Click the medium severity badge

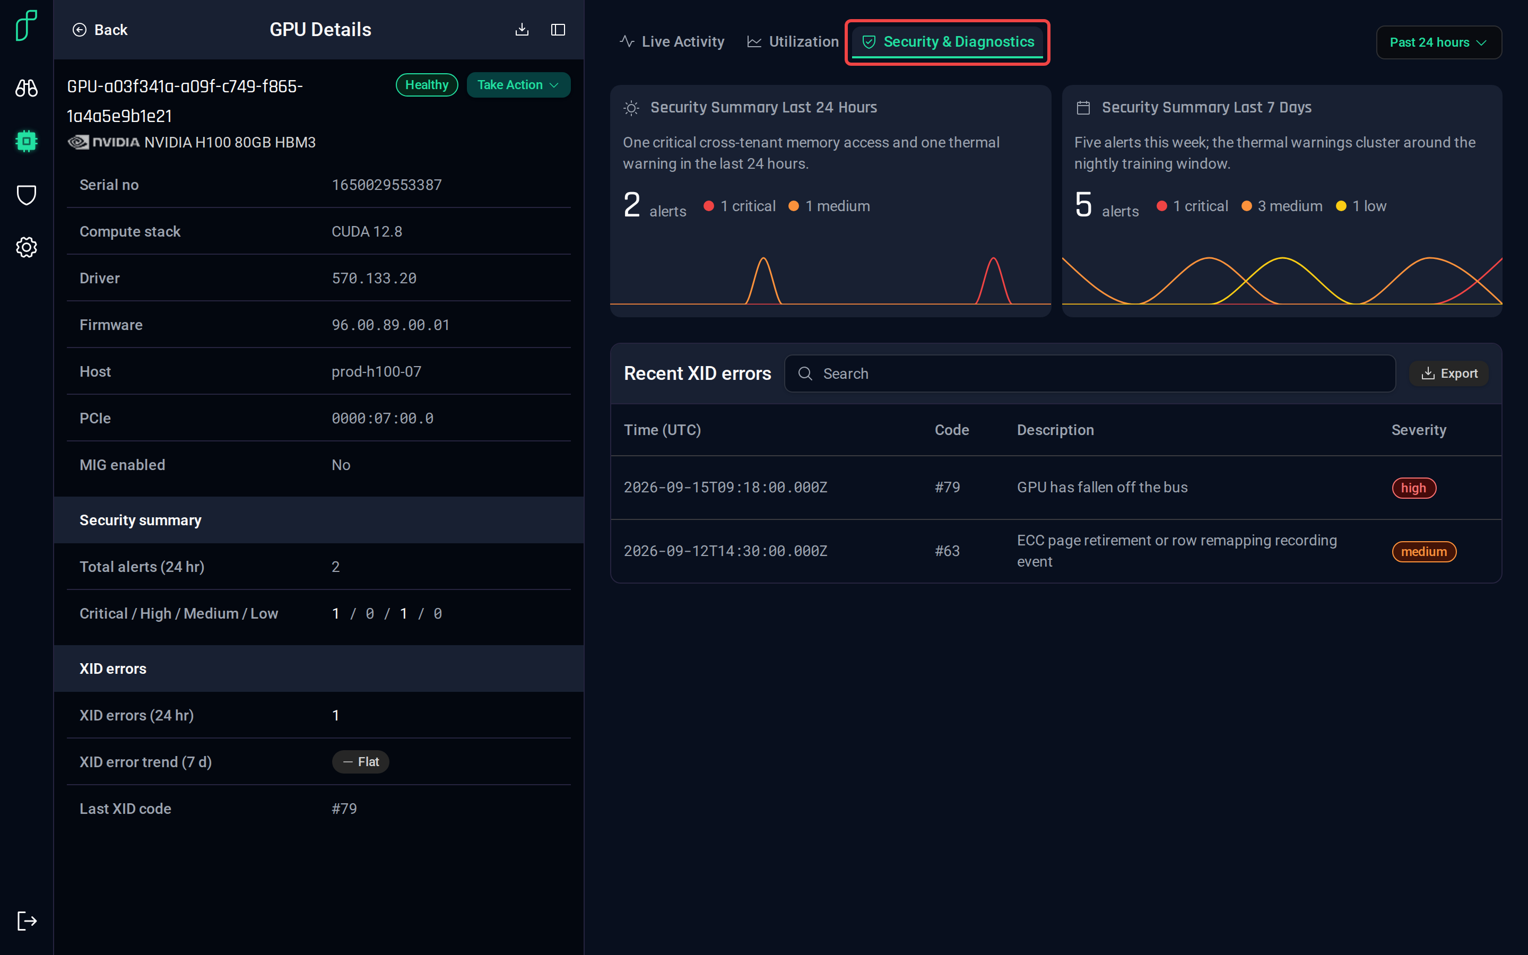click(1424, 551)
